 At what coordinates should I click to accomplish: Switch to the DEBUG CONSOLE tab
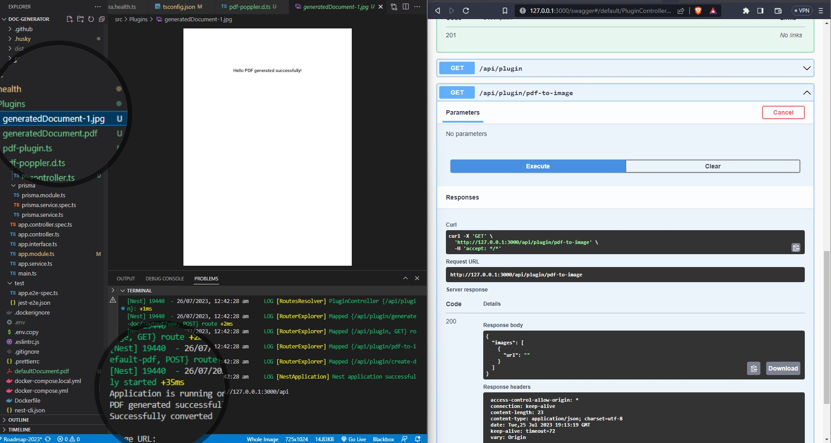[164, 279]
